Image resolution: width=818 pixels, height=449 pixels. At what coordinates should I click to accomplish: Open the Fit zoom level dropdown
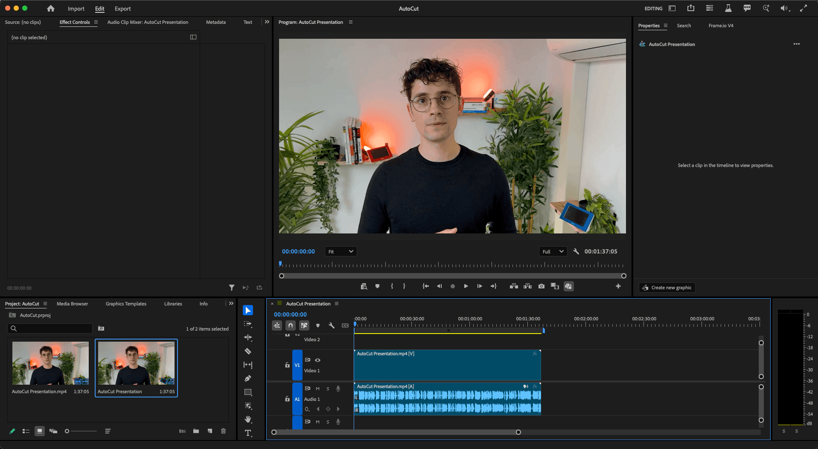341,251
